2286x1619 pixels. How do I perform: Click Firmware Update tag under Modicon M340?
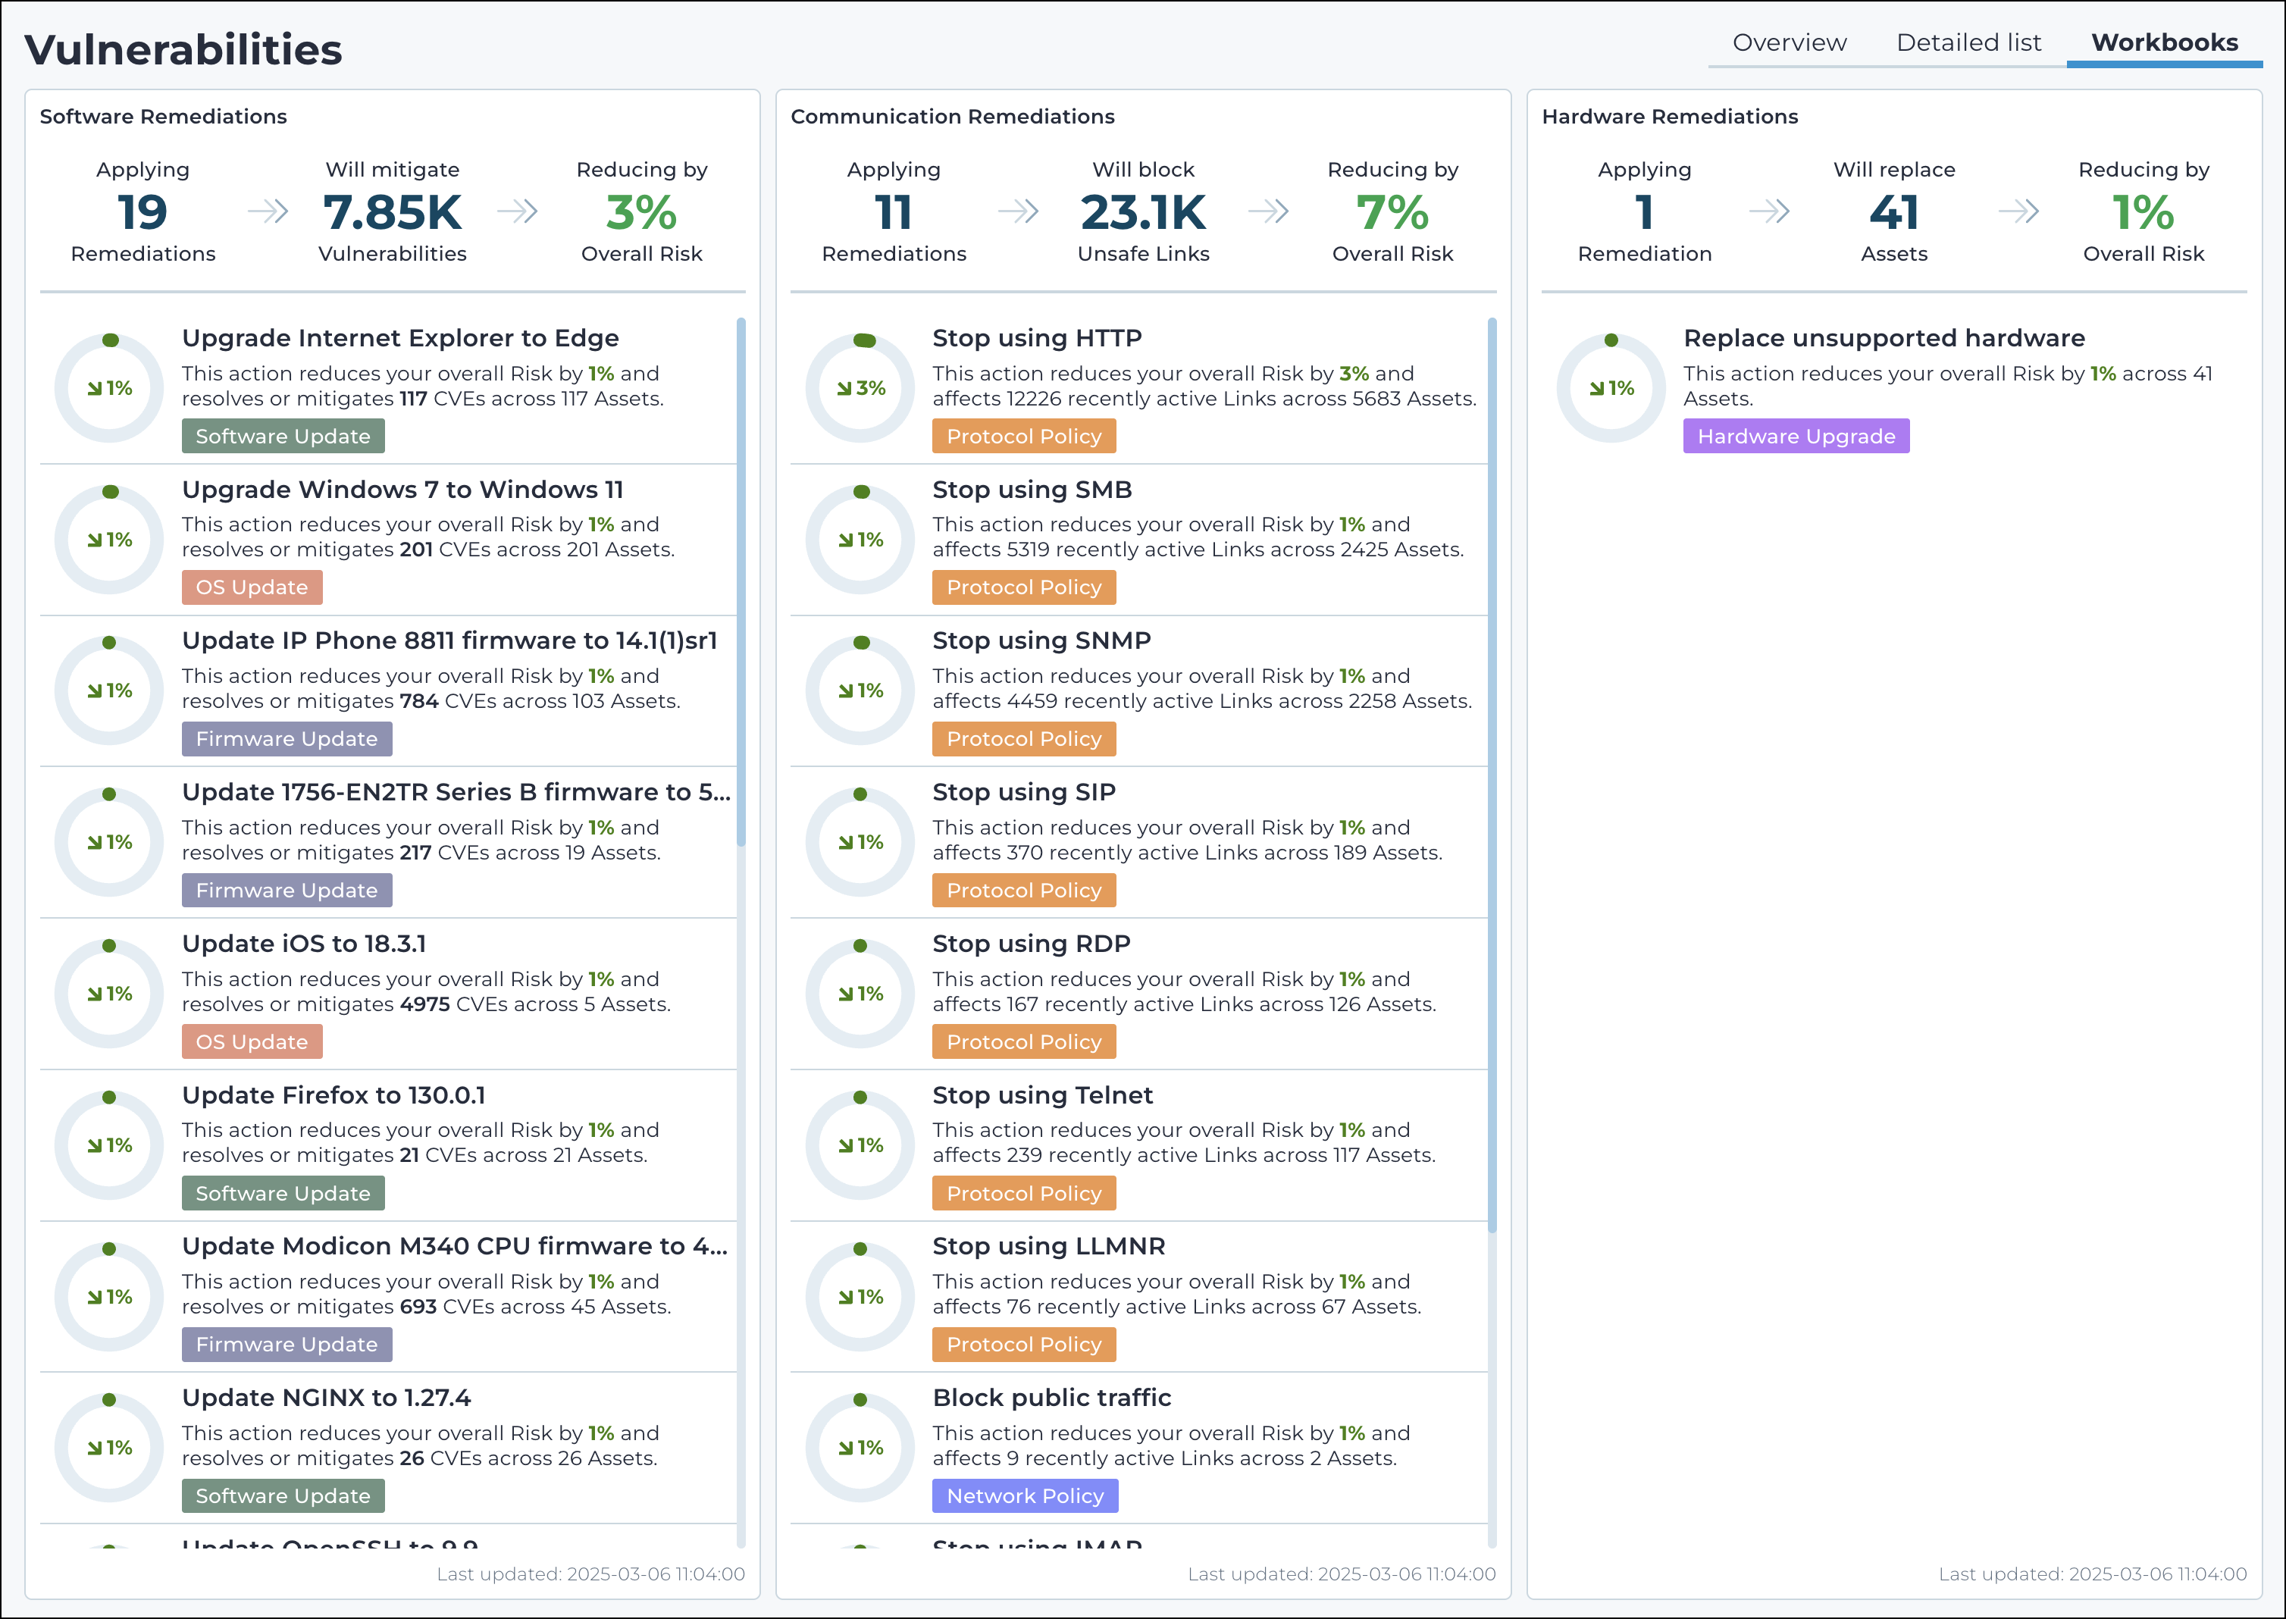[x=287, y=1345]
